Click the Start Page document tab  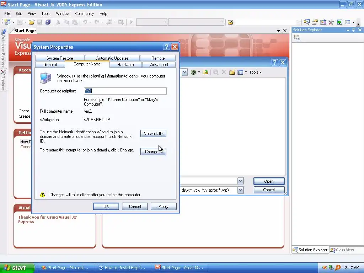click(25, 31)
